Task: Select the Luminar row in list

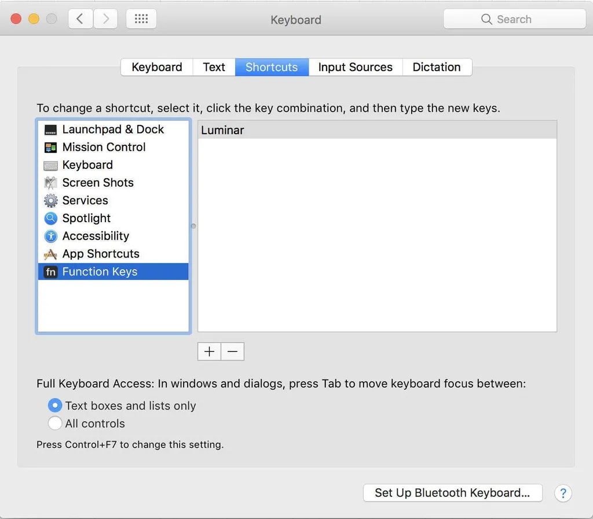Action: tap(377, 130)
